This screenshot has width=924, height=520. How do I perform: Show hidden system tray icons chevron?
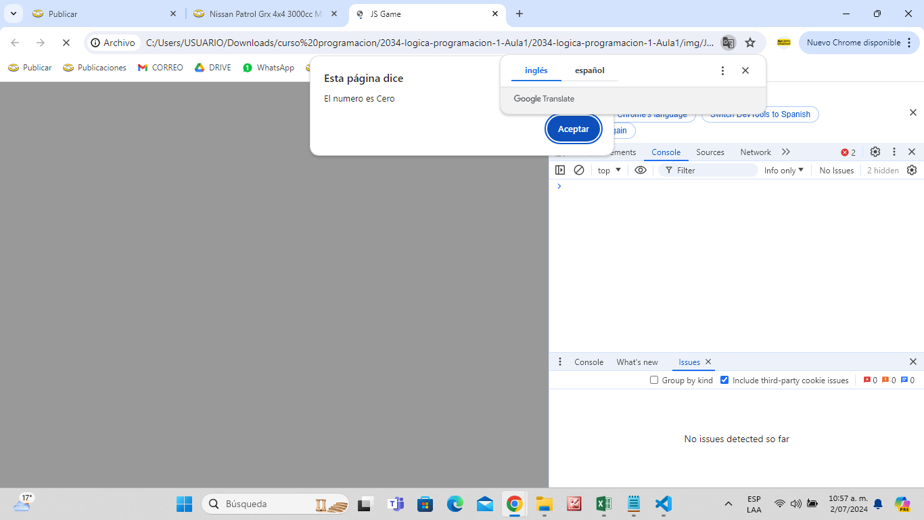click(x=729, y=504)
